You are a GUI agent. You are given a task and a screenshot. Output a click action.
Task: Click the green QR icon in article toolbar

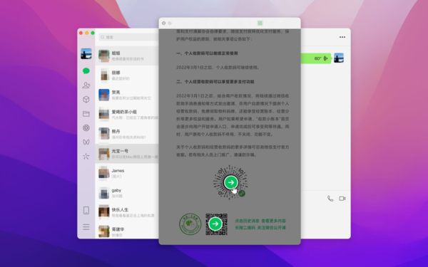pyautogui.click(x=260, y=23)
